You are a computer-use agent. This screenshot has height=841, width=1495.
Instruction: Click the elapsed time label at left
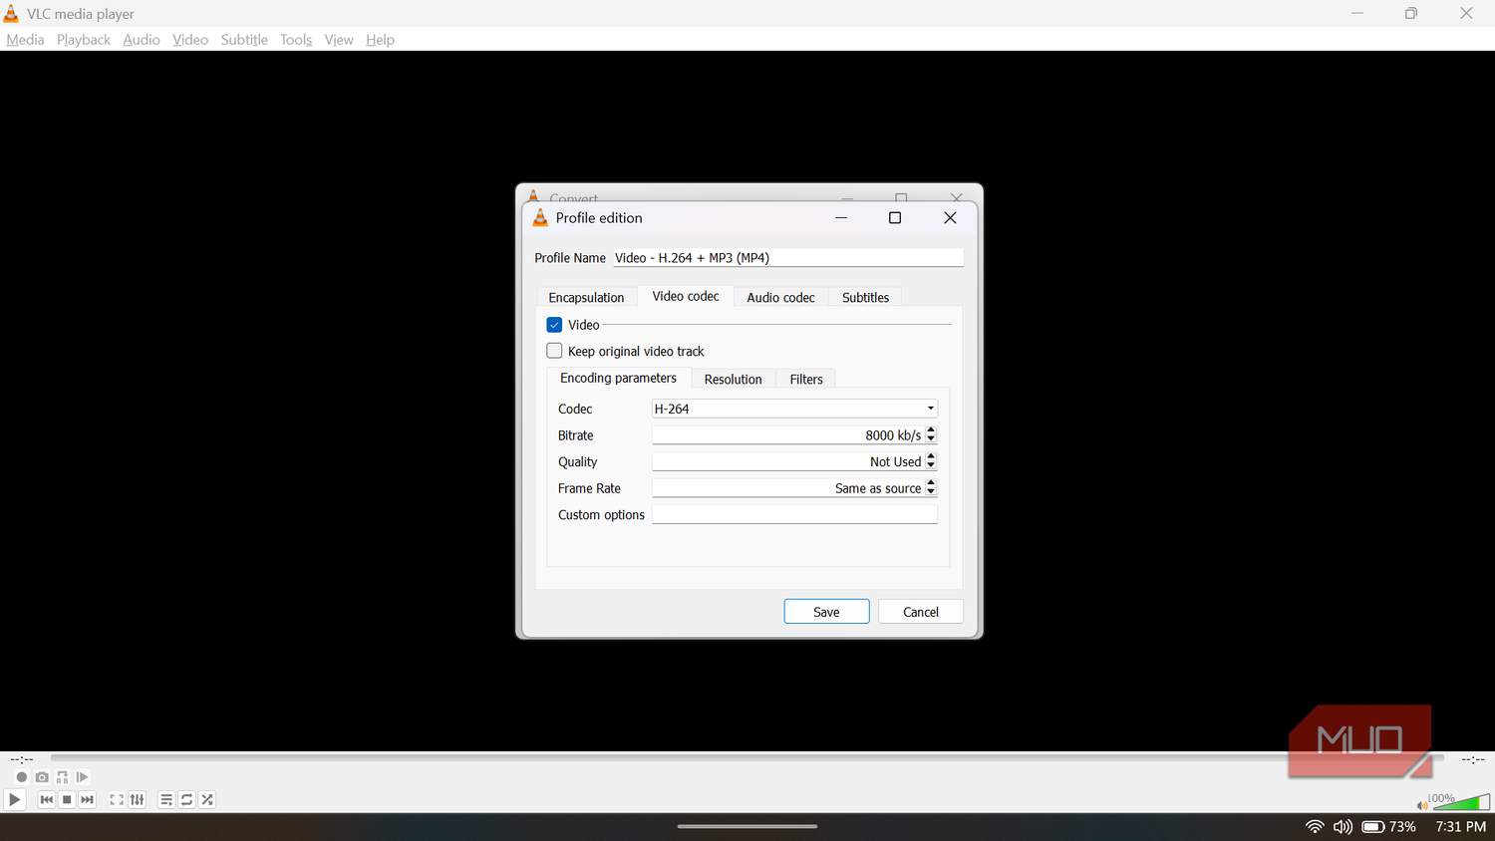point(22,759)
